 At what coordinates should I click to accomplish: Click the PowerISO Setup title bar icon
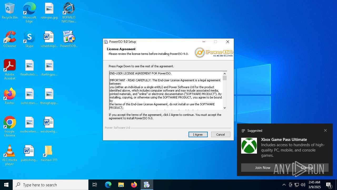pos(106,42)
